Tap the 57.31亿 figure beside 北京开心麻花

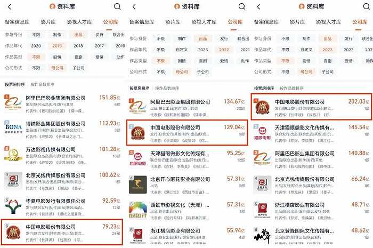click(236, 179)
